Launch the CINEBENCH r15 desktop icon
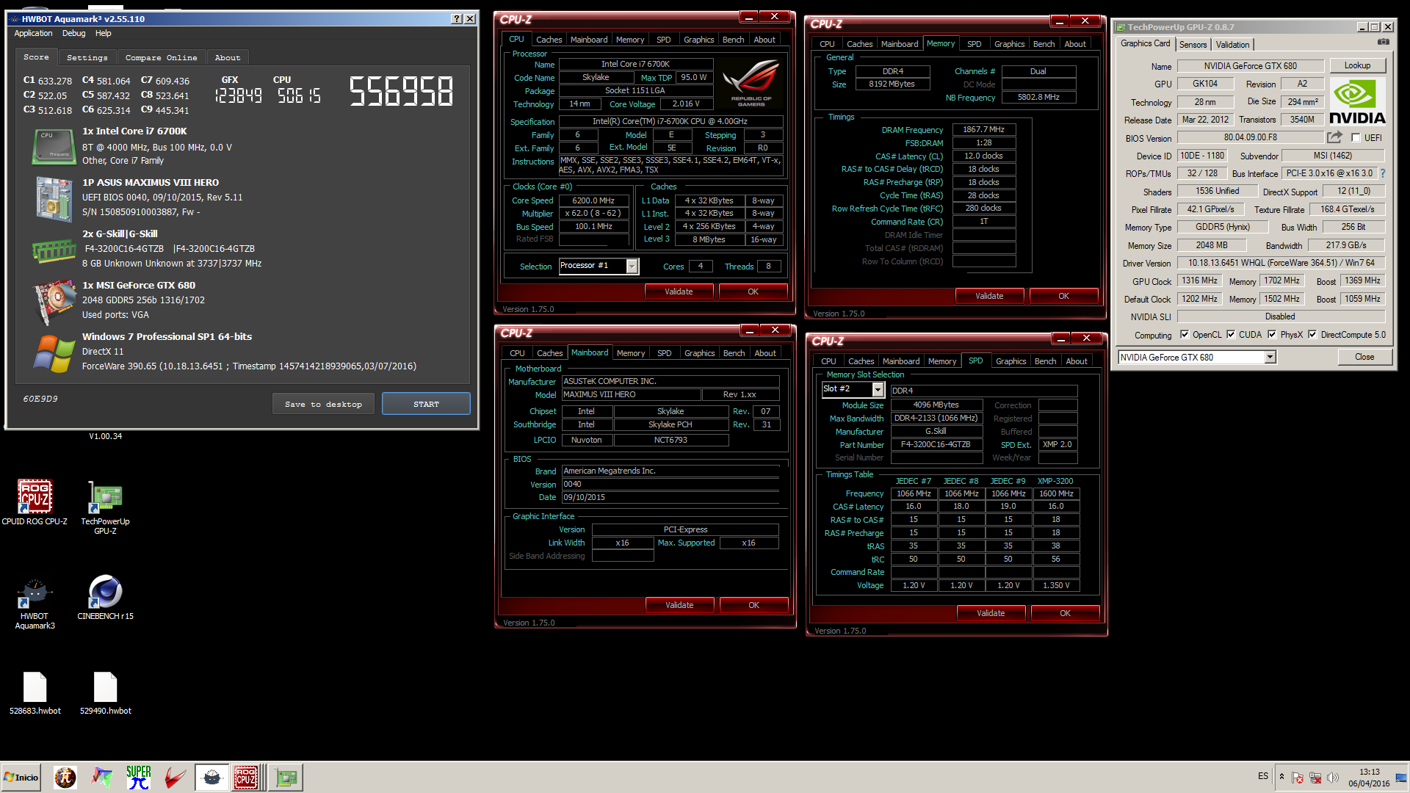The image size is (1410, 793). 105,598
